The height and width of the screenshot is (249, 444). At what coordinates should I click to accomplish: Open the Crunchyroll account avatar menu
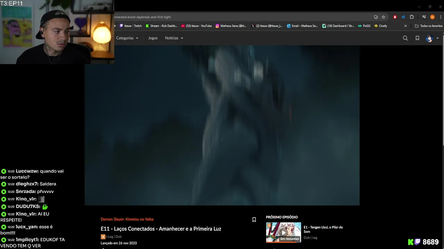[x=432, y=38]
